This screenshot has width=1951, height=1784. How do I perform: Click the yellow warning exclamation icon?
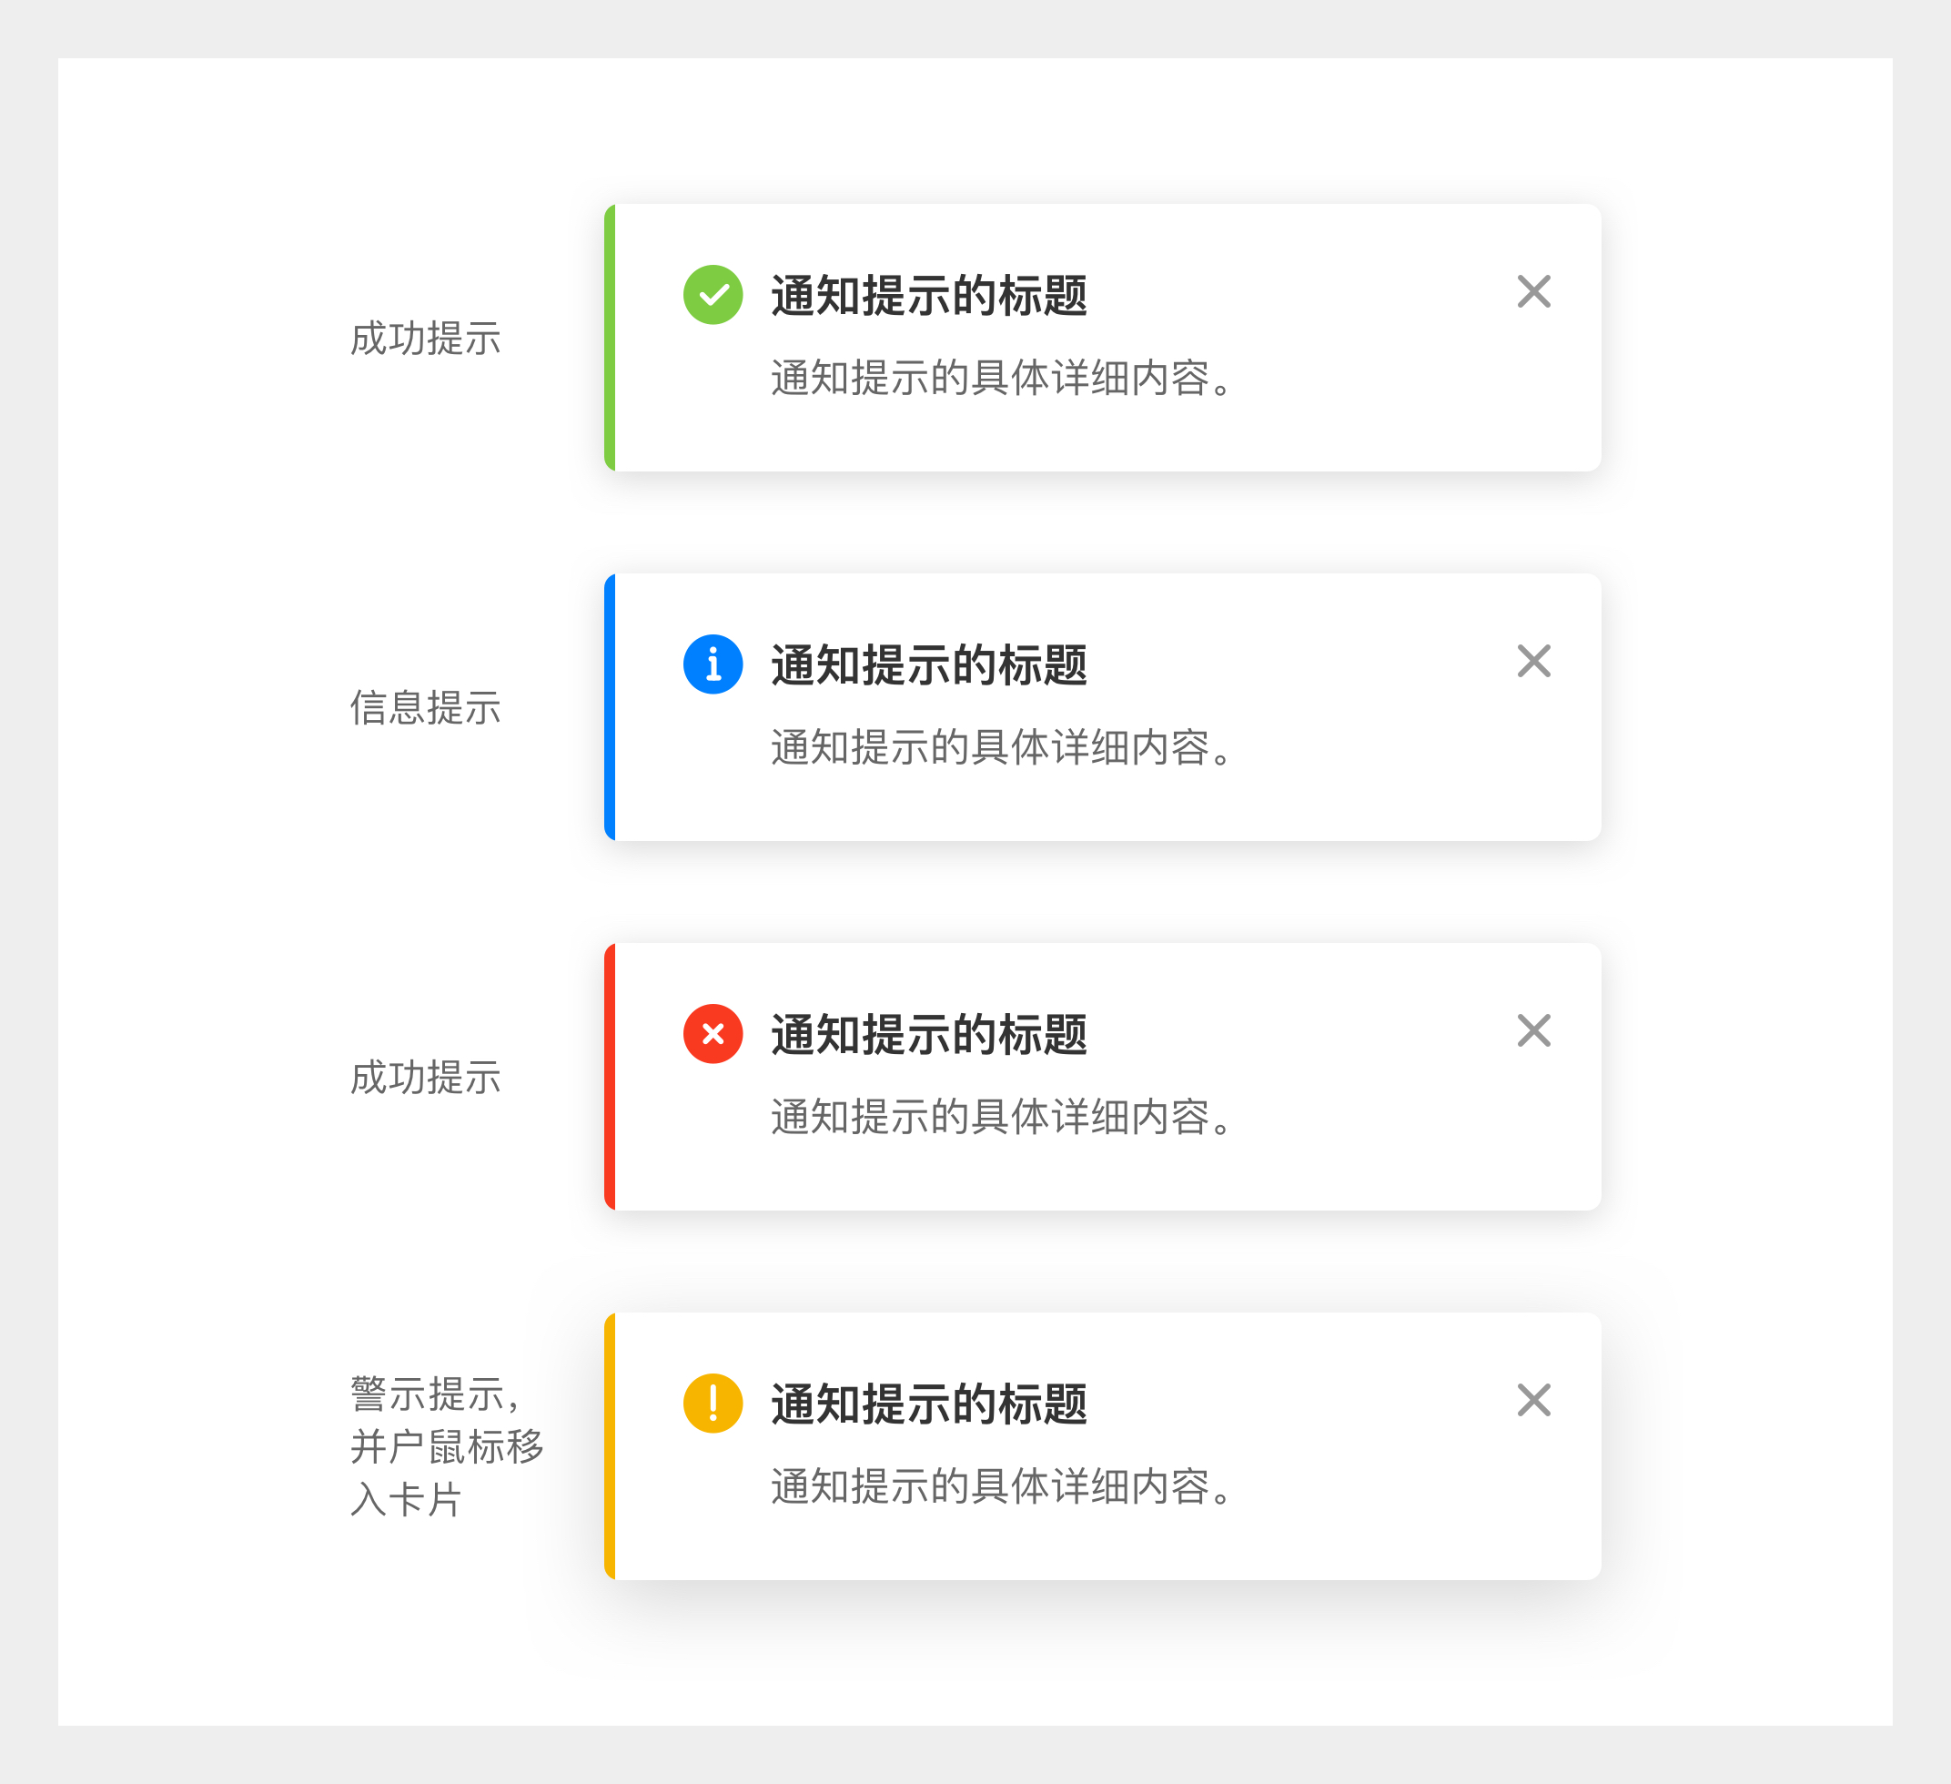pyautogui.click(x=713, y=1403)
